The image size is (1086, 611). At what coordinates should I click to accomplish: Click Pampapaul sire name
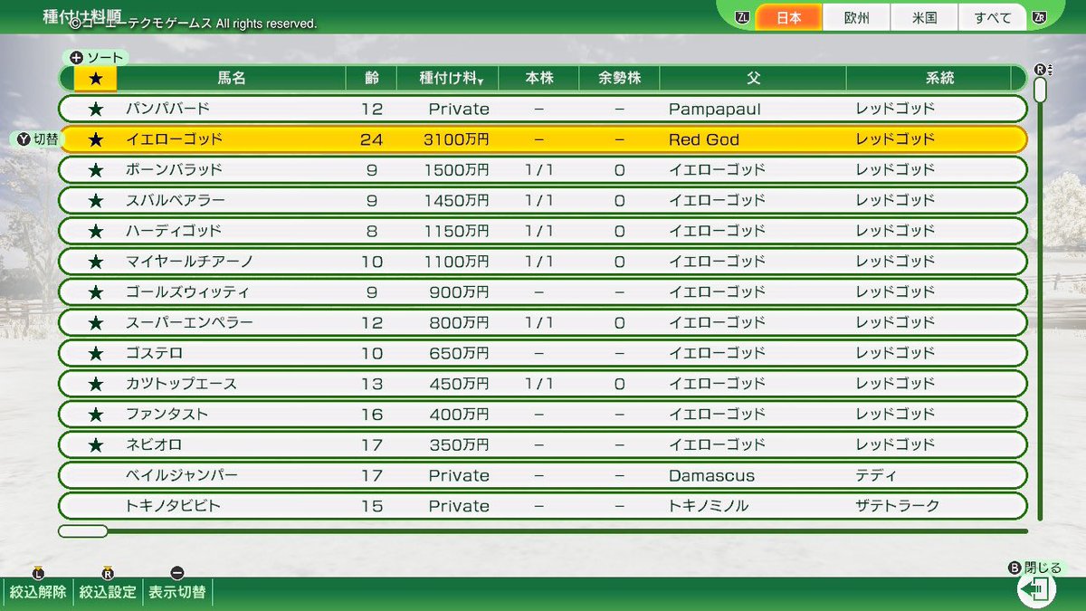[x=715, y=109]
